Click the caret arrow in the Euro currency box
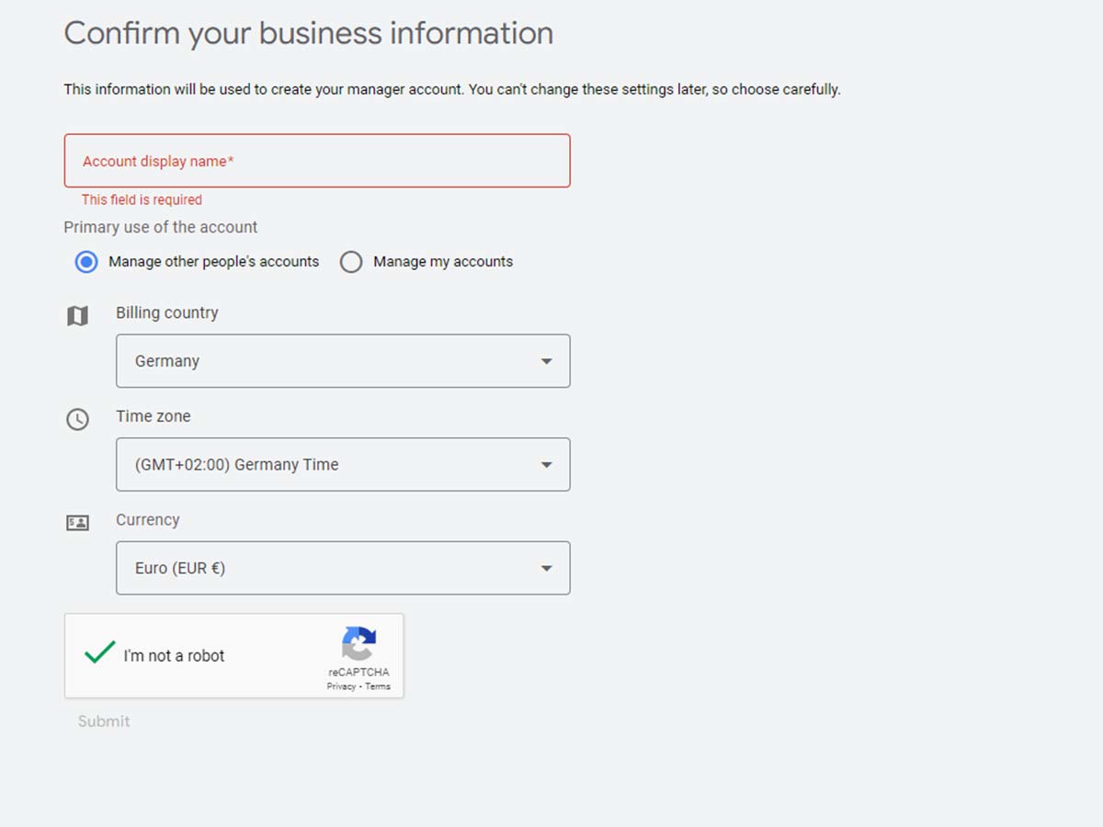The image size is (1103, 827). point(546,568)
